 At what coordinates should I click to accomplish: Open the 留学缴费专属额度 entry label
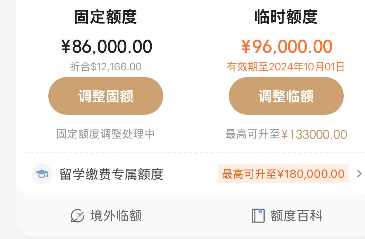coord(112,174)
